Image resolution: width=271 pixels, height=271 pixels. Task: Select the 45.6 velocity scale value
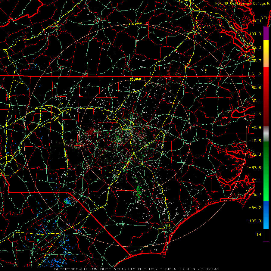point(256,87)
